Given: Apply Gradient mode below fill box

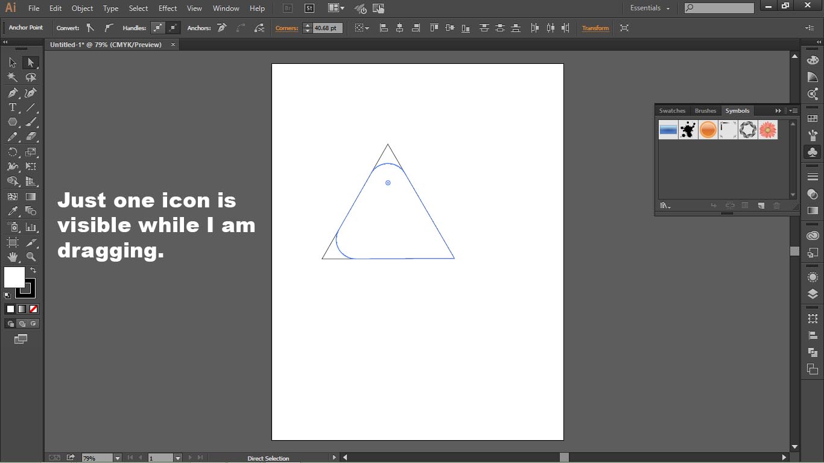Looking at the screenshot, I should pos(22,309).
